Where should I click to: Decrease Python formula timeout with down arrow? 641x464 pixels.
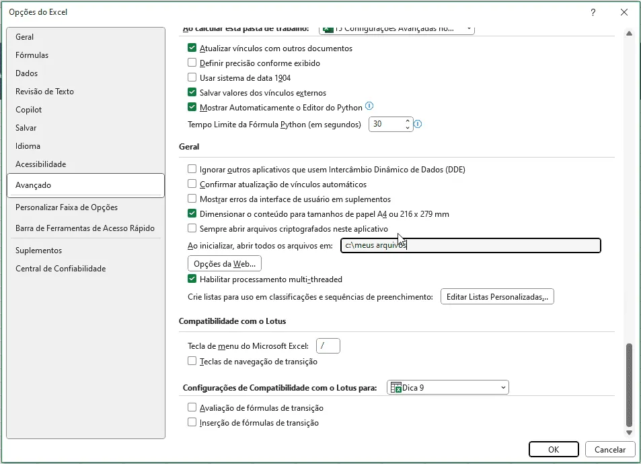(x=407, y=127)
